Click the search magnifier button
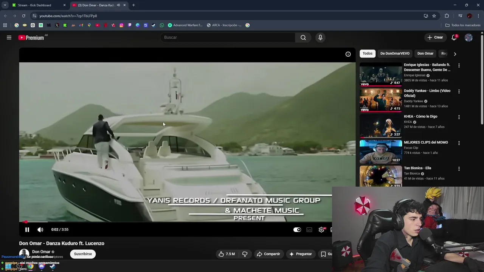Viewport: 484px width, 272px height. pyautogui.click(x=303, y=37)
